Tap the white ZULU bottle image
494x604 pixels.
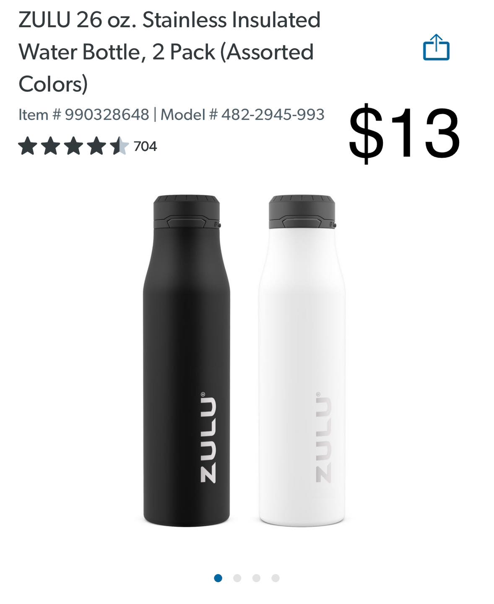[302, 361]
